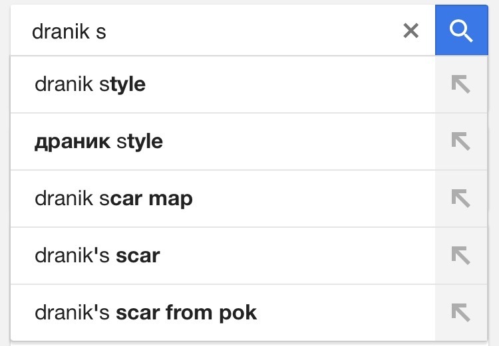Use arrow to fill "dranik's scar from pok"
The height and width of the screenshot is (346, 499).
[x=460, y=313]
